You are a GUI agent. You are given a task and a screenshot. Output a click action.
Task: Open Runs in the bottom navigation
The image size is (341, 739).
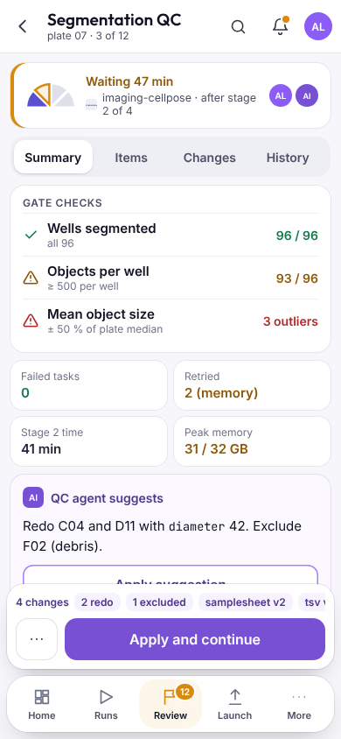point(107,705)
